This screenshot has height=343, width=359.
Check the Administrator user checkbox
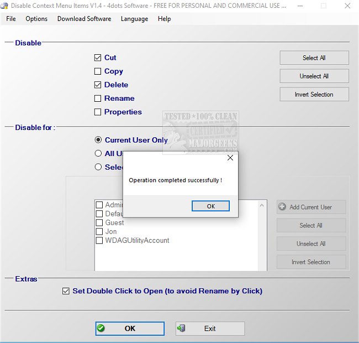tap(99, 205)
